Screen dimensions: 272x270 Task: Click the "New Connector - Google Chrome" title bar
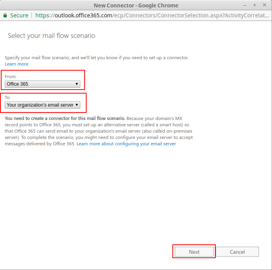(136, 5)
